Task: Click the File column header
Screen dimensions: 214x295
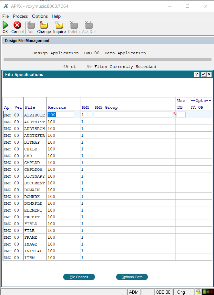Action: (30, 107)
